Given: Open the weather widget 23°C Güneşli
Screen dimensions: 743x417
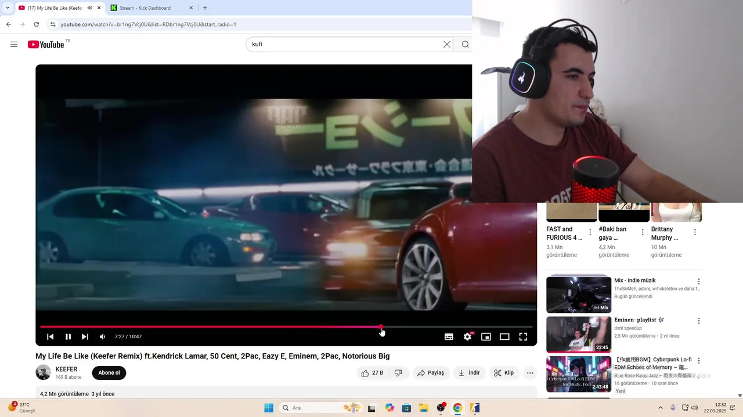Looking at the screenshot, I should (x=22, y=408).
